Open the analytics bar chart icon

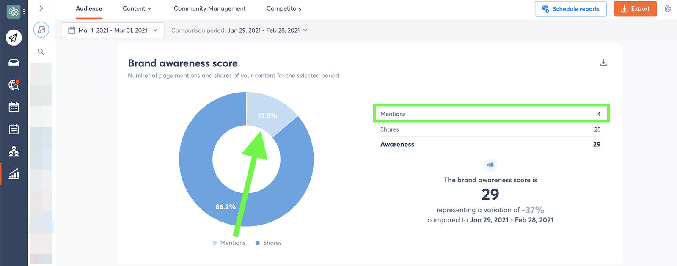coord(14,174)
